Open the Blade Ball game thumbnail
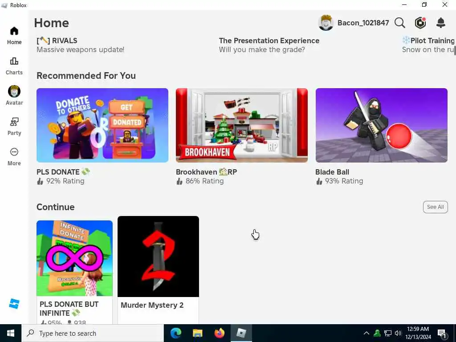Image resolution: width=456 pixels, height=342 pixels. [x=382, y=125]
